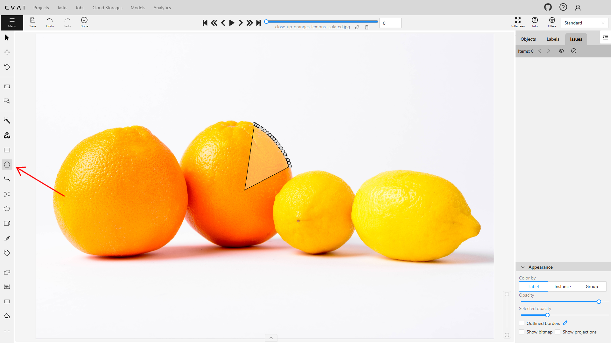
Task: Click the split track tool
Action: (x=7, y=301)
